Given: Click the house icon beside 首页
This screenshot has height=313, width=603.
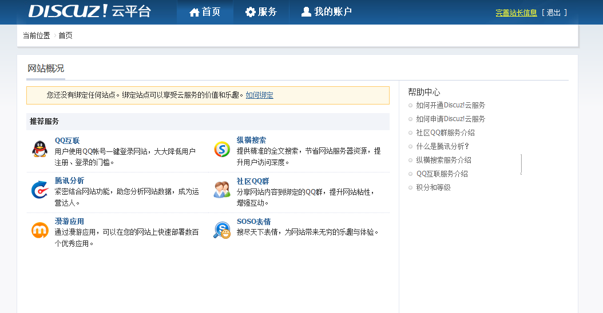Looking at the screenshot, I should tap(194, 13).
